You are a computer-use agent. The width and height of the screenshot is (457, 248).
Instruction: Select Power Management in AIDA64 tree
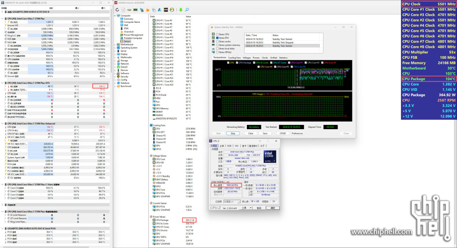[134, 35]
